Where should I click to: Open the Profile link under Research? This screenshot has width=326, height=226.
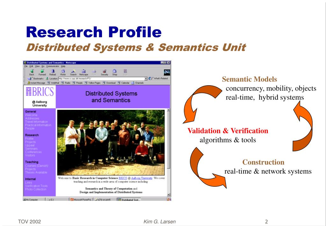point(29,139)
